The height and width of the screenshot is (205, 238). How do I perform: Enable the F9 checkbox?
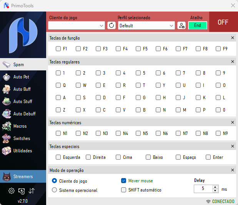(218, 49)
